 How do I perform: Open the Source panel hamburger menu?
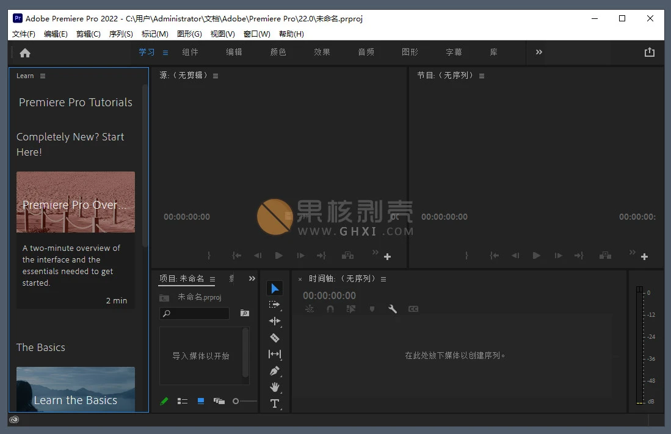pos(216,76)
